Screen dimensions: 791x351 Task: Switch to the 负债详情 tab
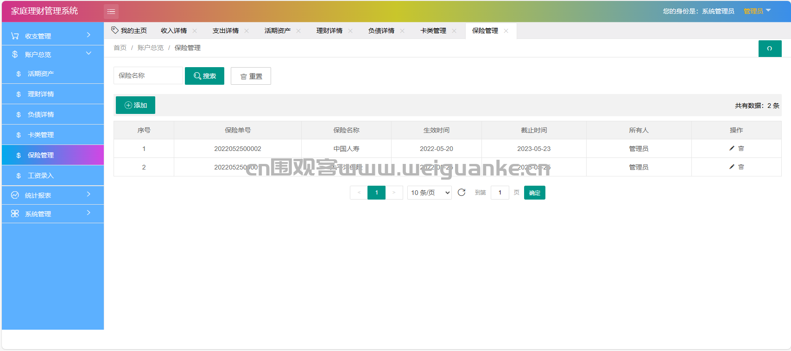381,31
